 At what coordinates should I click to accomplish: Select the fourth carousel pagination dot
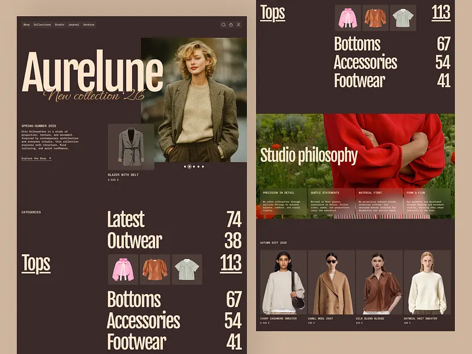pyautogui.click(x=198, y=167)
